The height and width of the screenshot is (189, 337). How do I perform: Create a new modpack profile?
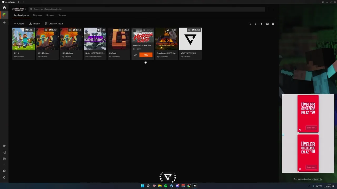tap(19, 24)
